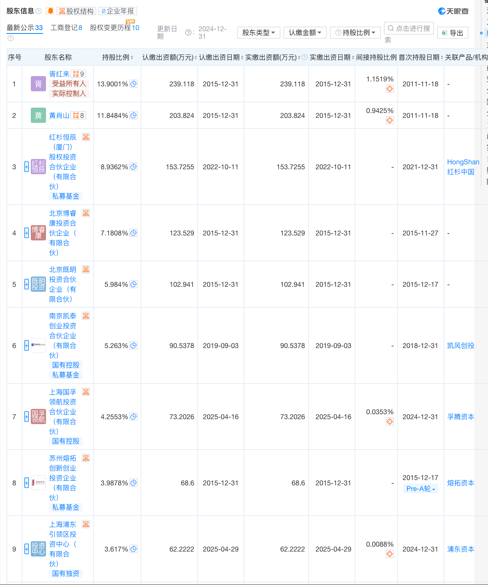Expand row for 北京博睿康投资合伙企业
The width and height of the screenshot is (488, 585).
pyautogui.click(x=27, y=233)
